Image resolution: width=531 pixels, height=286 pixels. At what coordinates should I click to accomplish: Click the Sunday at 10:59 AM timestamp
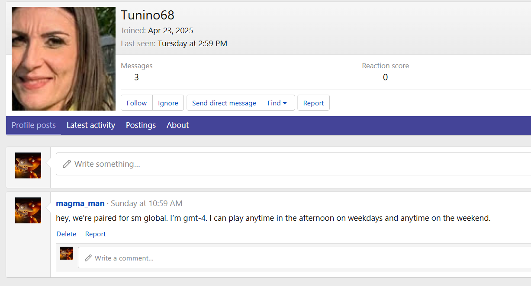pyautogui.click(x=147, y=203)
